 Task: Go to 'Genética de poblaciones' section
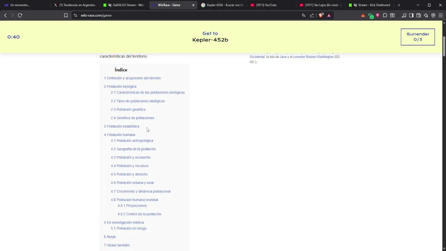pyautogui.click(x=132, y=118)
